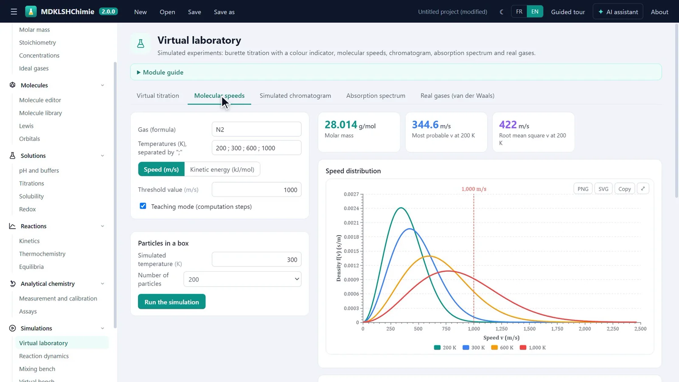Screen dimensions: 679x382
Task: Open the Simulated chromatogram tab
Action: click(x=295, y=95)
